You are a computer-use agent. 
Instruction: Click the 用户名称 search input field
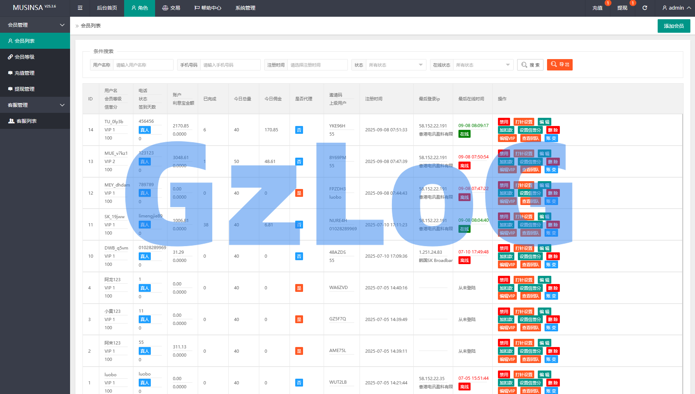click(143, 65)
